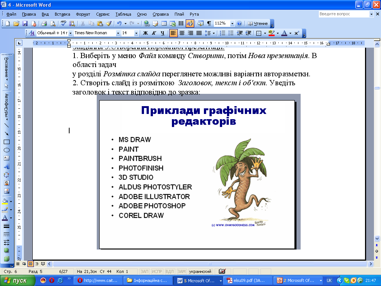The image size is (381, 286).
Task: Toggle numbered list formatting
Action: click(222, 33)
